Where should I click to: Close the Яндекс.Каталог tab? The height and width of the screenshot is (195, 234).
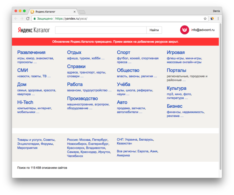pyautogui.click(x=74, y=12)
